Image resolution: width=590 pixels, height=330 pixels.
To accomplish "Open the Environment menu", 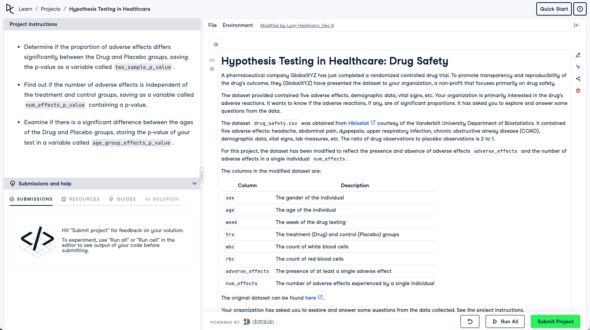I will point(238,25).
